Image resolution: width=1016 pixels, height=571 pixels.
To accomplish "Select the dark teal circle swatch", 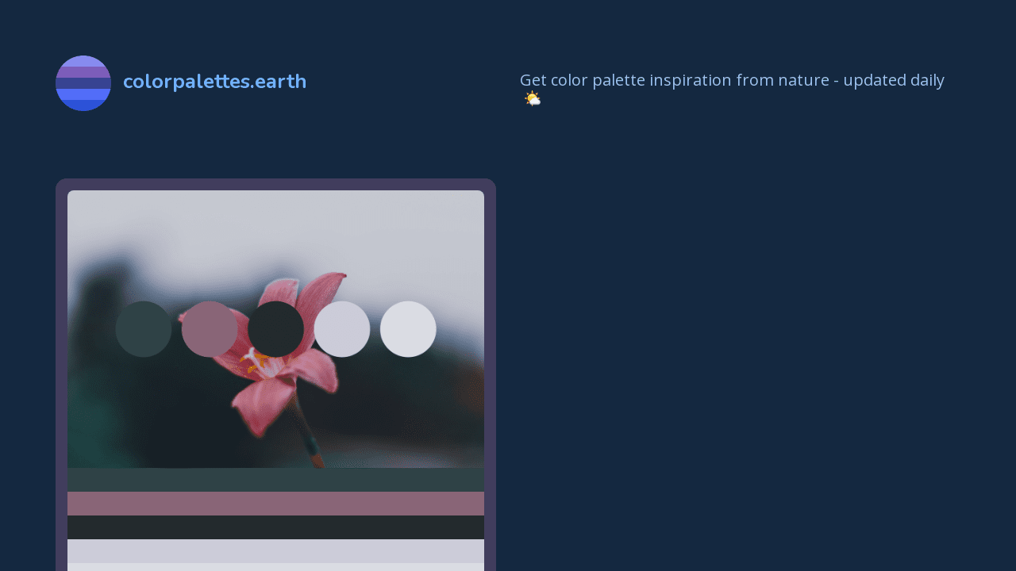I will 144,329.
